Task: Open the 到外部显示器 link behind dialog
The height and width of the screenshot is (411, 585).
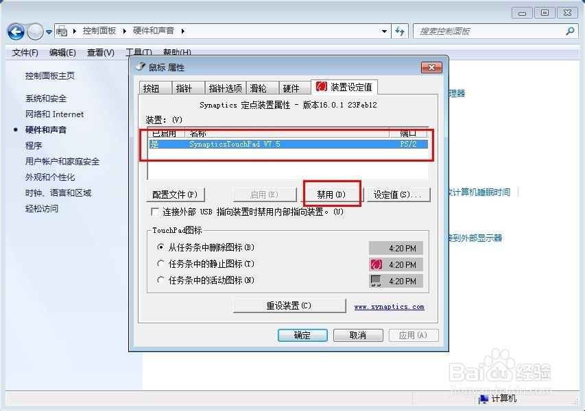Action: click(x=476, y=238)
